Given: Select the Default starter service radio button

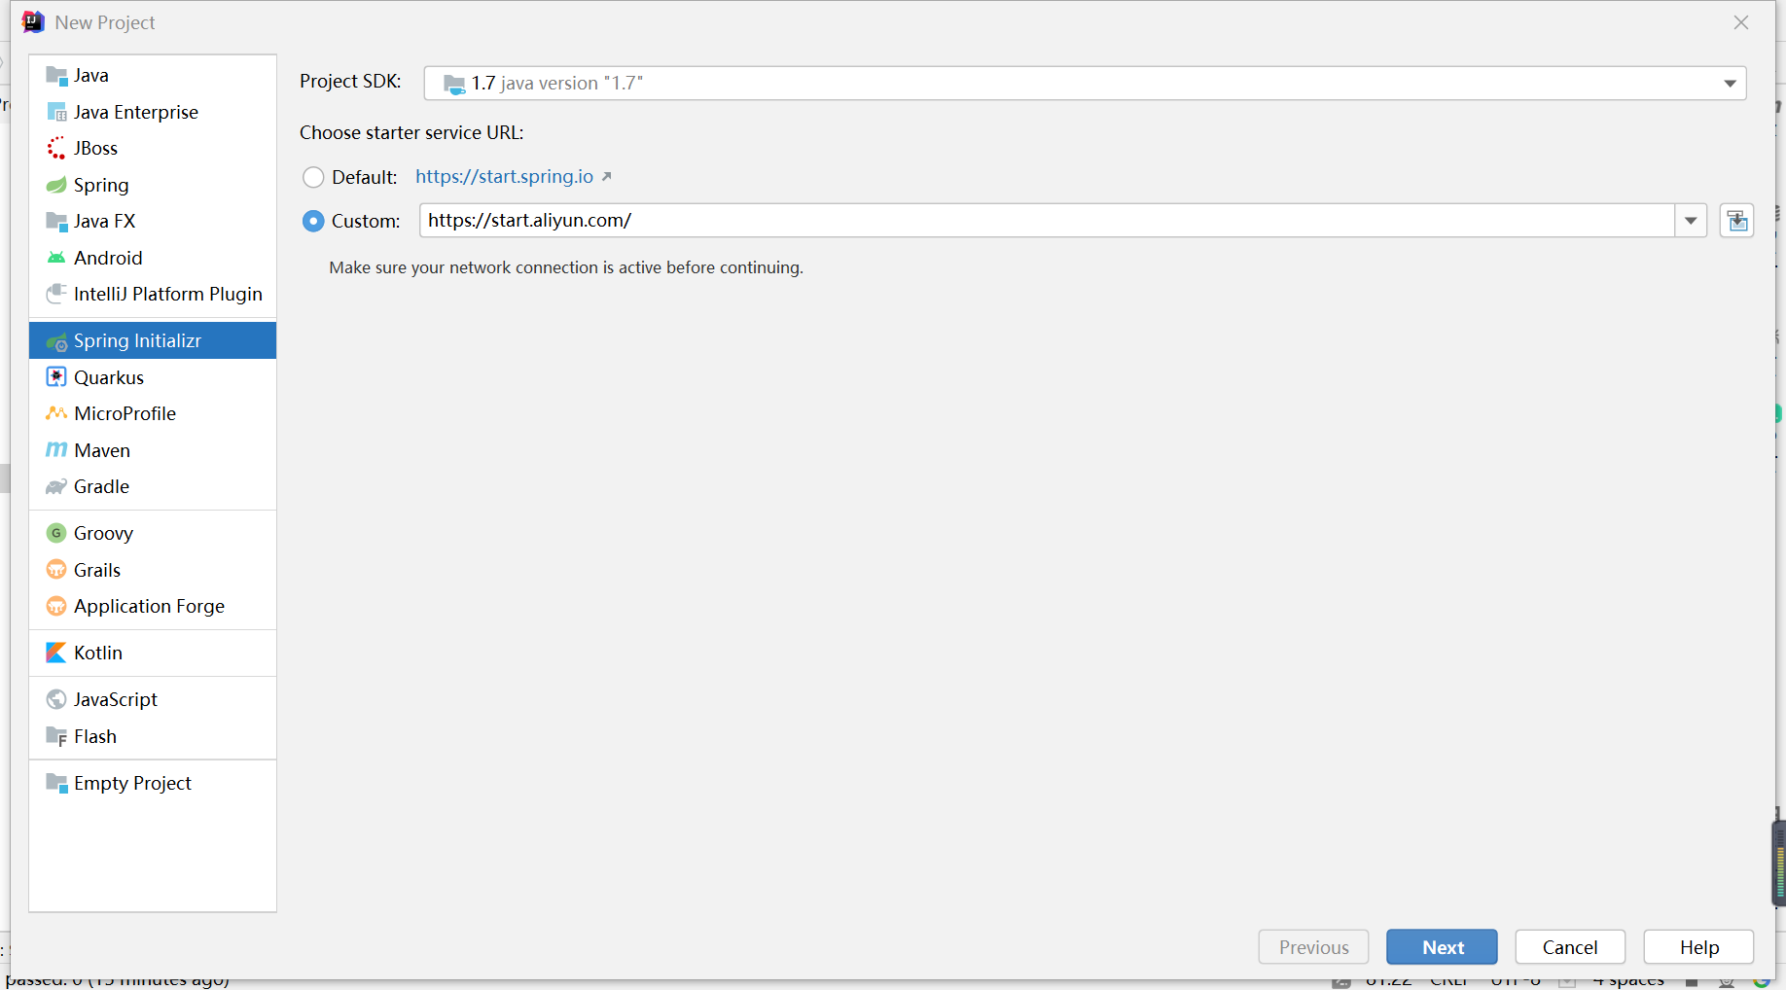Looking at the screenshot, I should pyautogui.click(x=313, y=177).
